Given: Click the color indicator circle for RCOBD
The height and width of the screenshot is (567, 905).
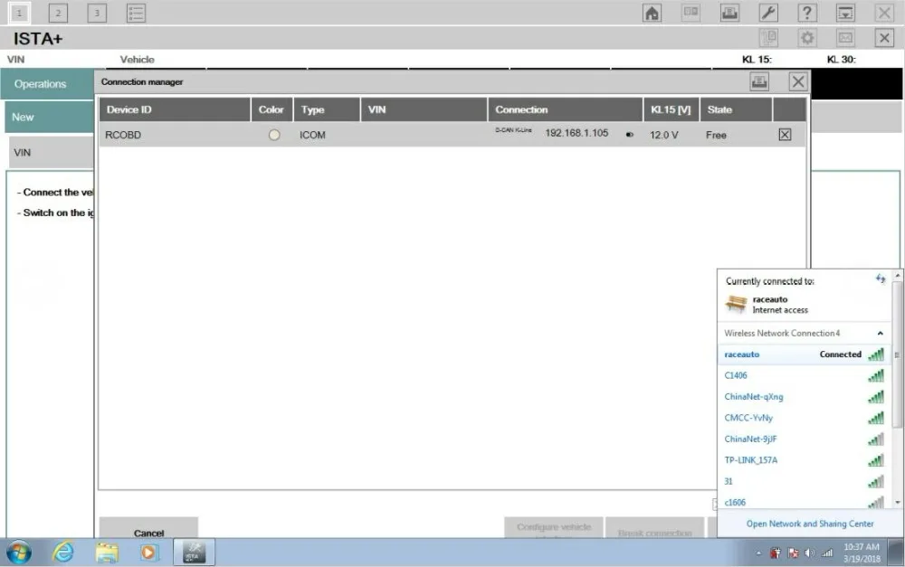Looking at the screenshot, I should coord(274,135).
